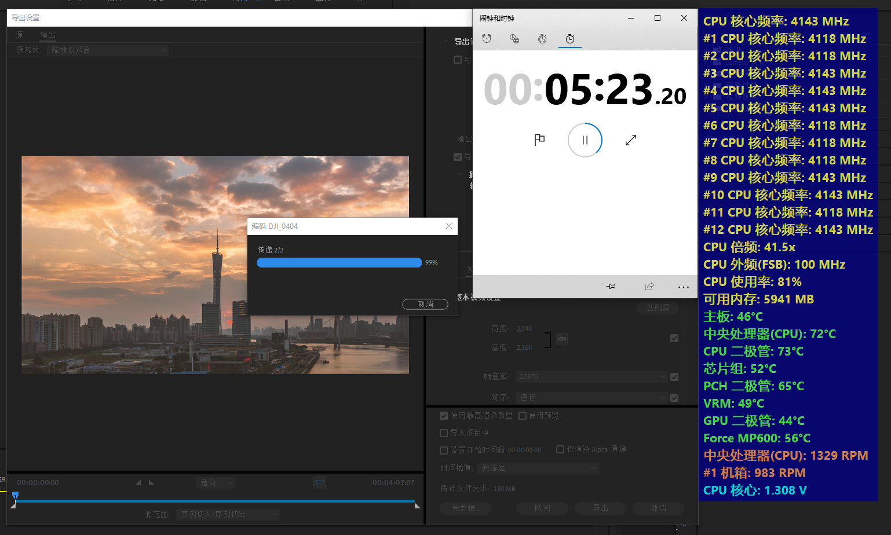Enable the 使用预览 checkbox

coord(523,416)
